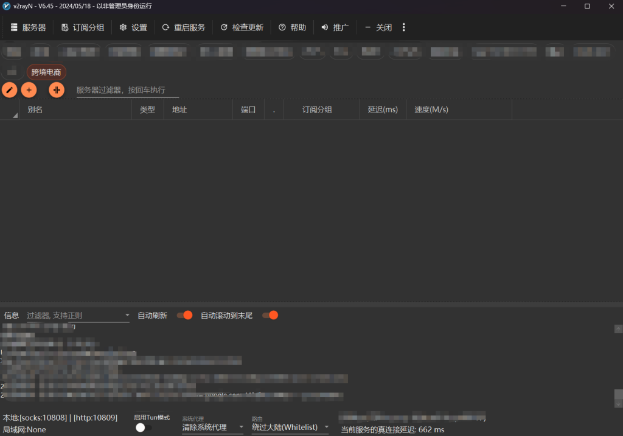This screenshot has height=436, width=623.
Task: Expand the 路由 routing Whitelist dropdown
Action: pyautogui.click(x=290, y=427)
